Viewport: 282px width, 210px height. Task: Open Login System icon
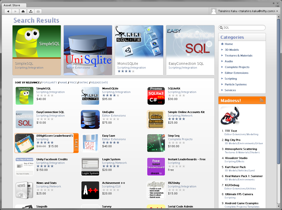(90, 167)
